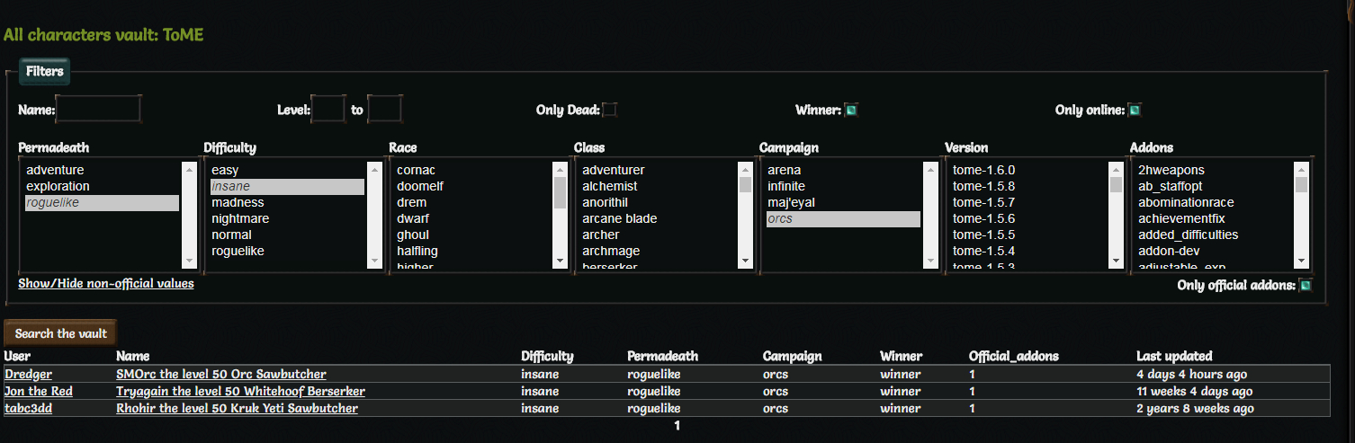Viewport: 1355px width, 443px height.
Task: Open Dredger's user profile link
Action: coord(28,374)
